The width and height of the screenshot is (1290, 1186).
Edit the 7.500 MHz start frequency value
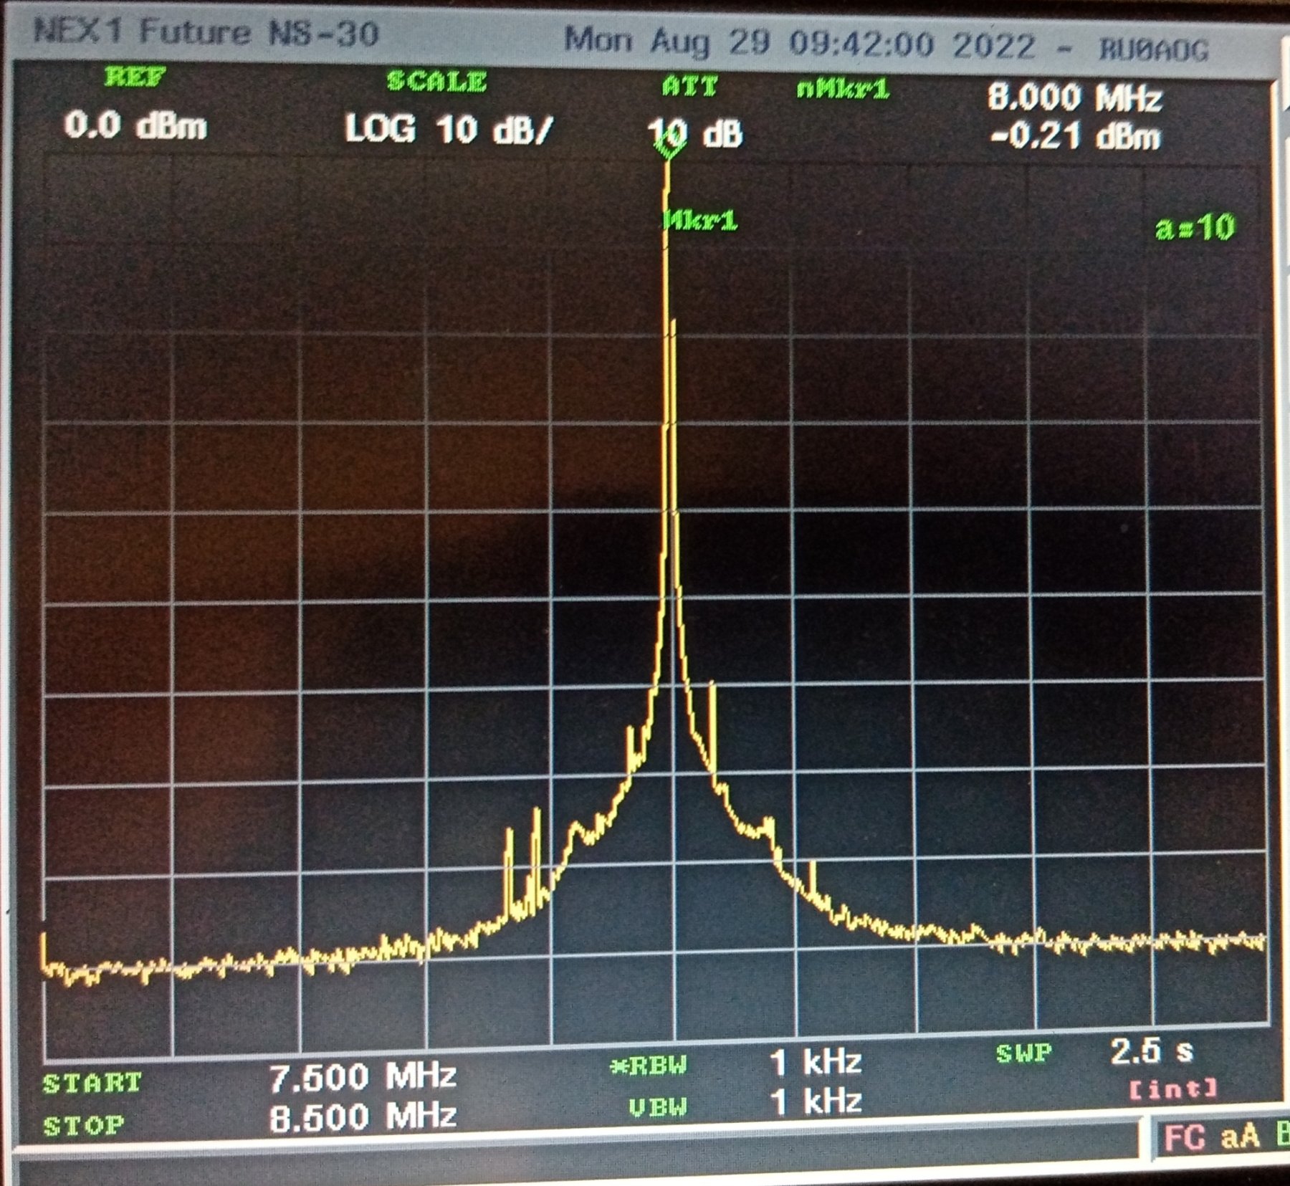click(x=363, y=1076)
